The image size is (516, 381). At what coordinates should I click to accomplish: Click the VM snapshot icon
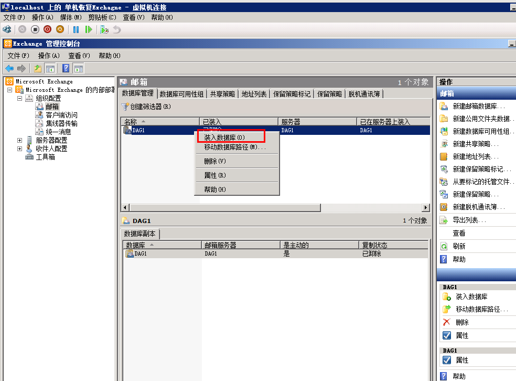pos(104,29)
